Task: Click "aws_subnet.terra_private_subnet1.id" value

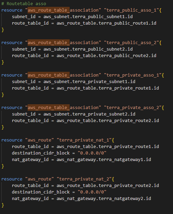Action: click(x=89, y=82)
